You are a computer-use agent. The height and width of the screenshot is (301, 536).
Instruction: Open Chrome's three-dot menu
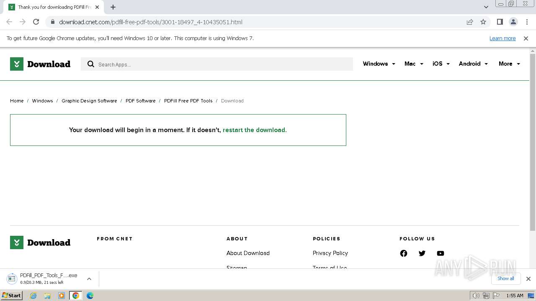tap(527, 22)
